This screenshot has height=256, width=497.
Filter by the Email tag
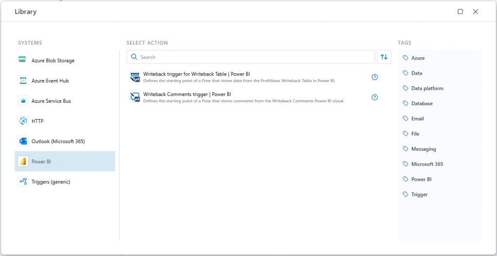coord(417,118)
